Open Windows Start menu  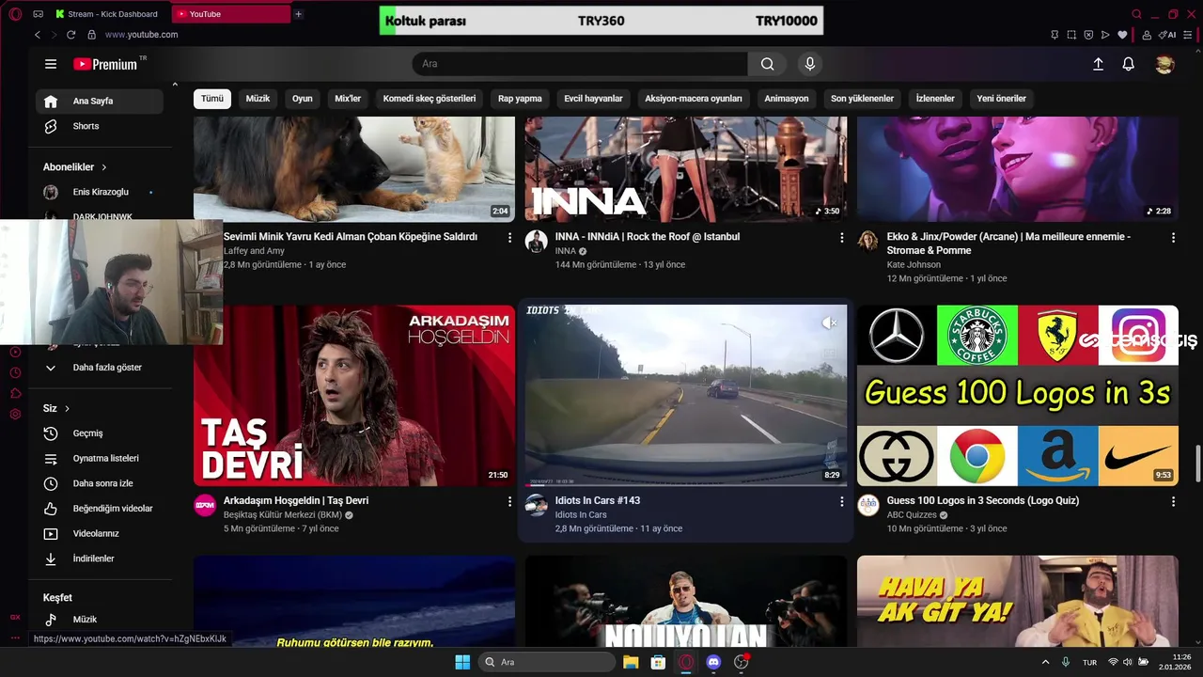tap(462, 662)
